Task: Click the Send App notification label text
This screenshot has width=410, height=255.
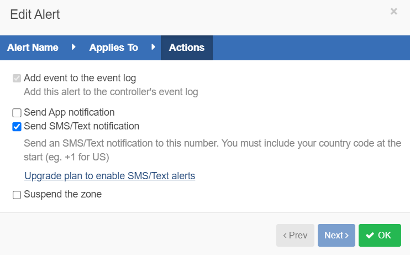Action: [69, 112]
